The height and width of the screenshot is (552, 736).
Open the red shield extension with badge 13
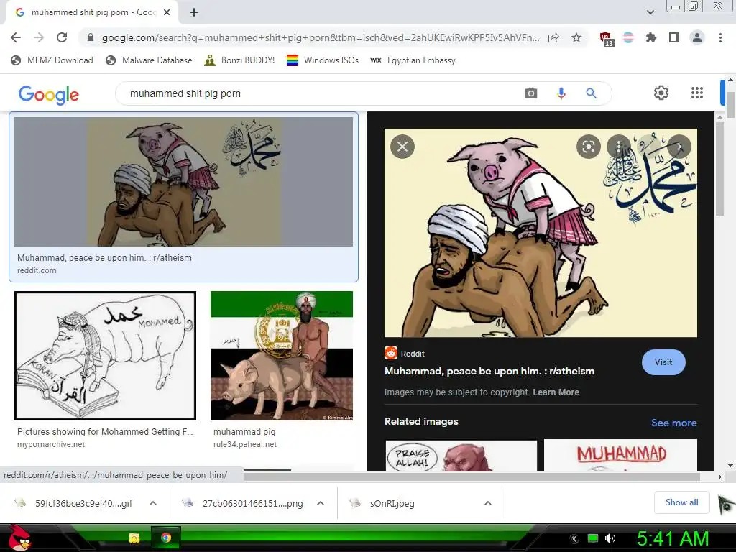click(x=607, y=39)
